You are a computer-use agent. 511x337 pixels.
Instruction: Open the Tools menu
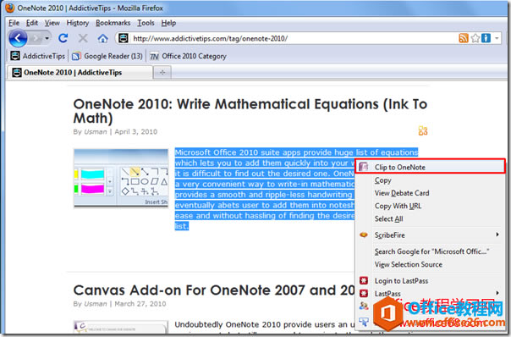click(146, 23)
